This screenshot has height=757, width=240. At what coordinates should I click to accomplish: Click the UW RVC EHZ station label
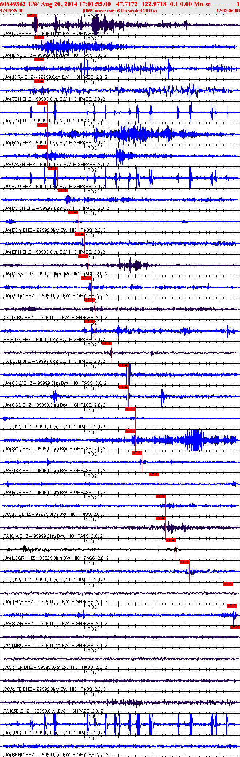(x=17, y=143)
